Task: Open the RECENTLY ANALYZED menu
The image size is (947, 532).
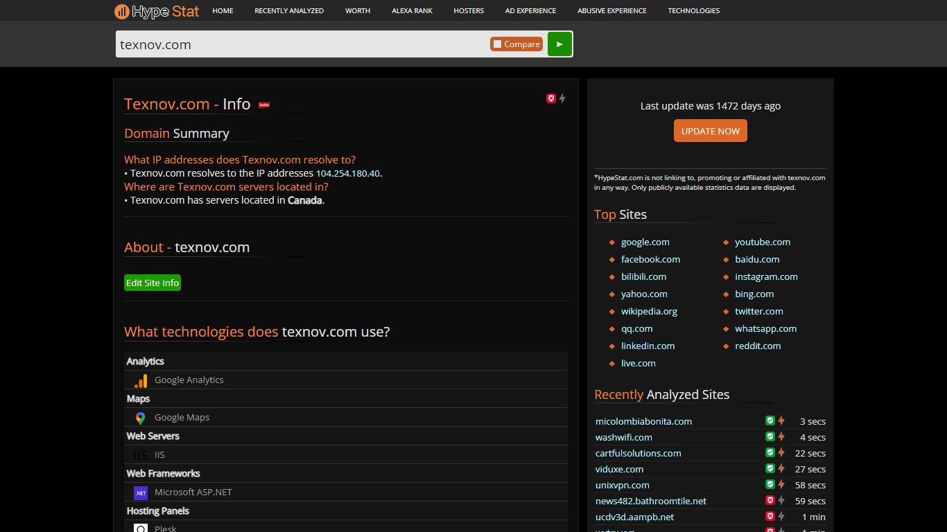Action: pyautogui.click(x=289, y=10)
